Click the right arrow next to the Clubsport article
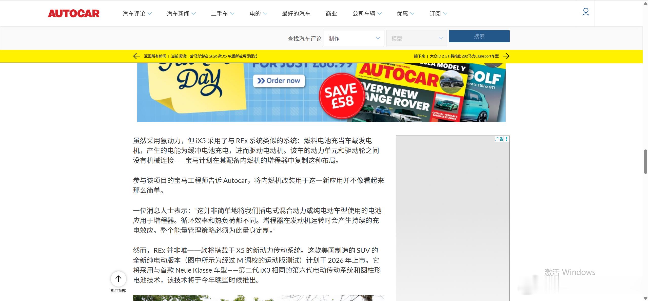Image resolution: width=648 pixels, height=301 pixels. point(506,56)
